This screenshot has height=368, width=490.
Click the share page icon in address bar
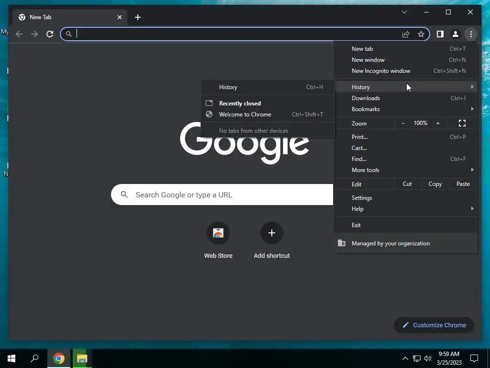click(x=406, y=34)
